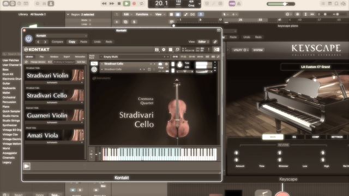Select the Expert tab in Kontakt browser
349x196 pixels.
(67, 57)
